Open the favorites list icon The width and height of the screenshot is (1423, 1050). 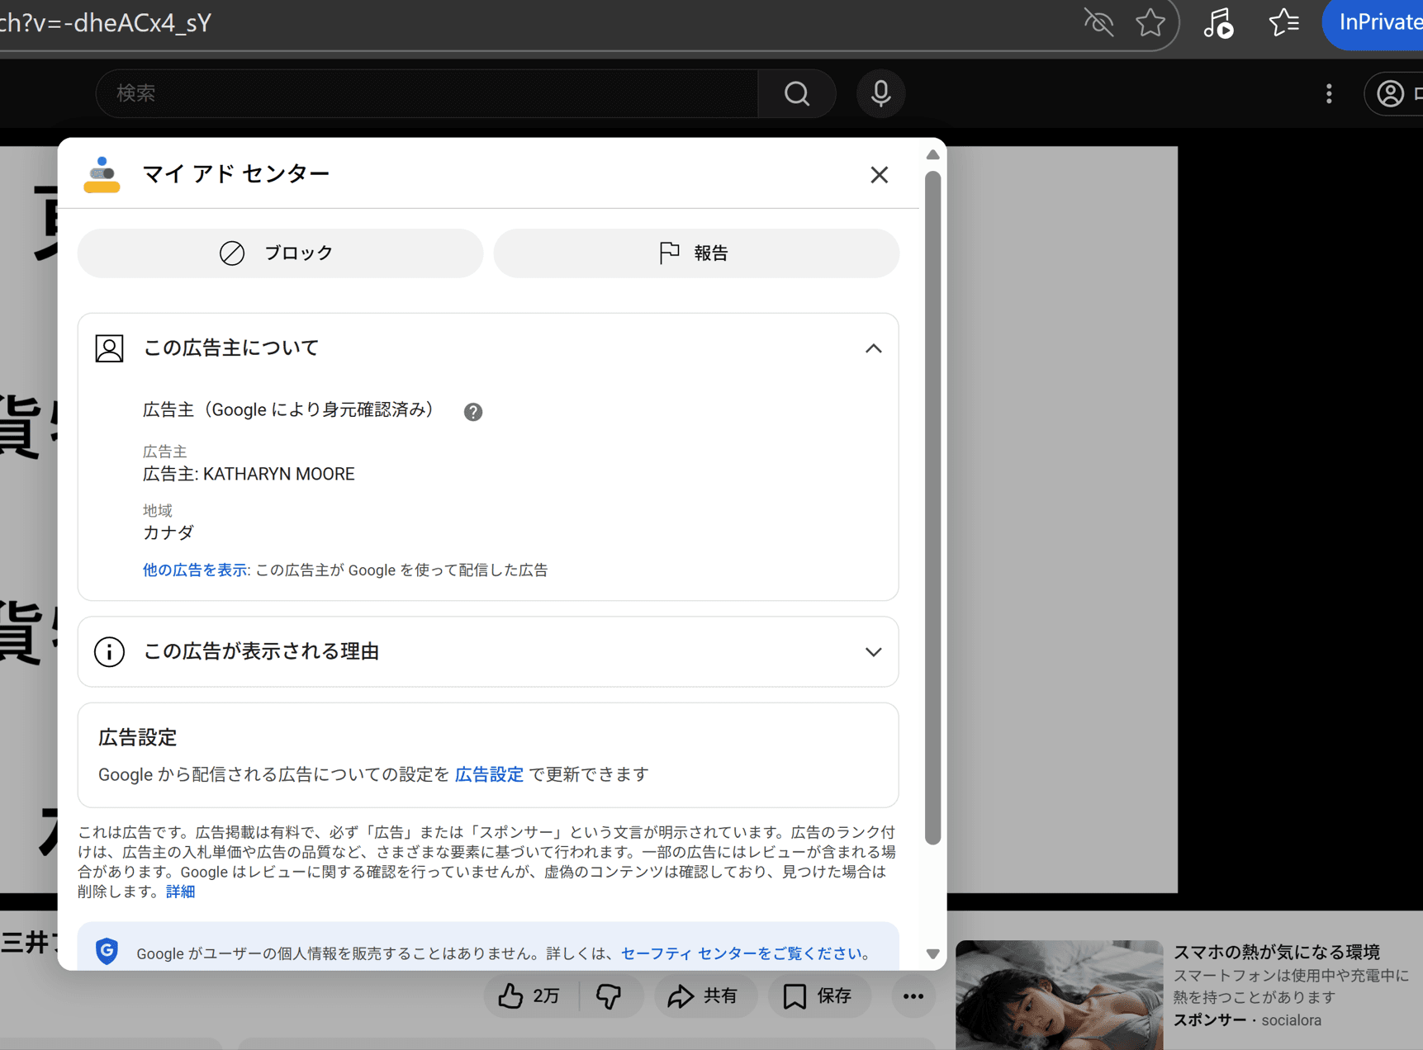click(x=1284, y=23)
